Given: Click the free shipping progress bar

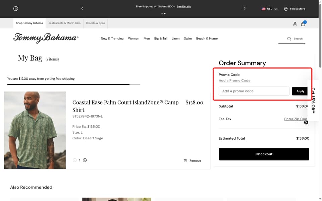Looking at the screenshot, I should click(x=74, y=84).
